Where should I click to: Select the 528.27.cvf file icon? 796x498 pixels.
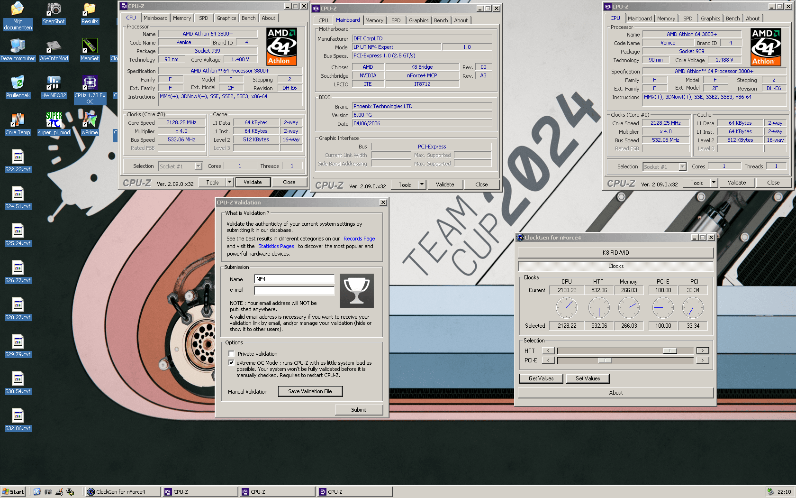(x=18, y=309)
